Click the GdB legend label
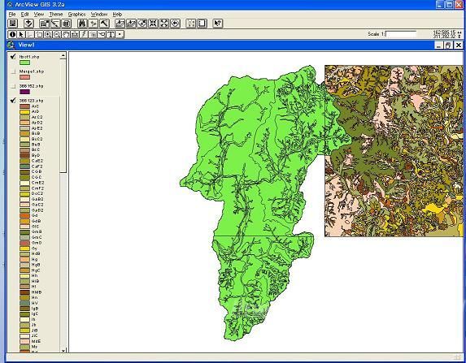466x363 pixels. 36,221
